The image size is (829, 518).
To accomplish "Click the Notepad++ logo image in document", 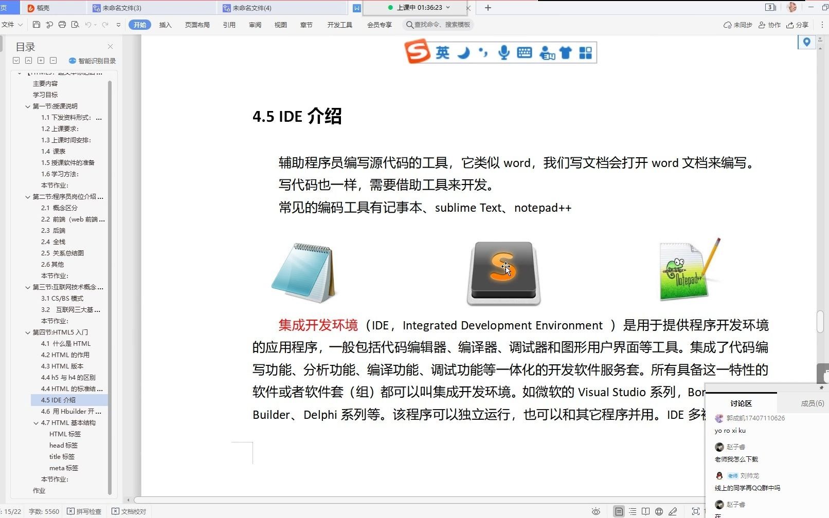I will pyautogui.click(x=690, y=269).
